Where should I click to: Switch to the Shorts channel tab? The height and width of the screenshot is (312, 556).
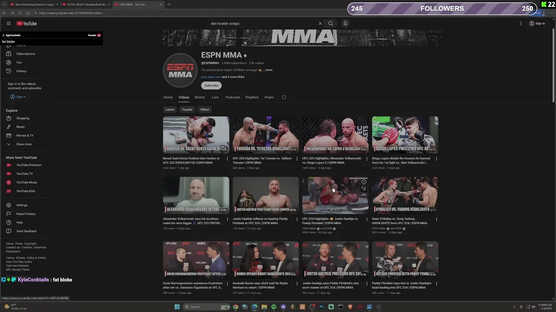coord(200,97)
